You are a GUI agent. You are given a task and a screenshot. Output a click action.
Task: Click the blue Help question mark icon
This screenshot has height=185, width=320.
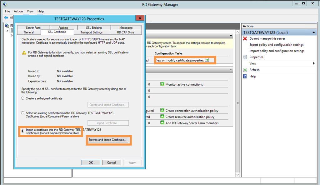click(x=245, y=76)
